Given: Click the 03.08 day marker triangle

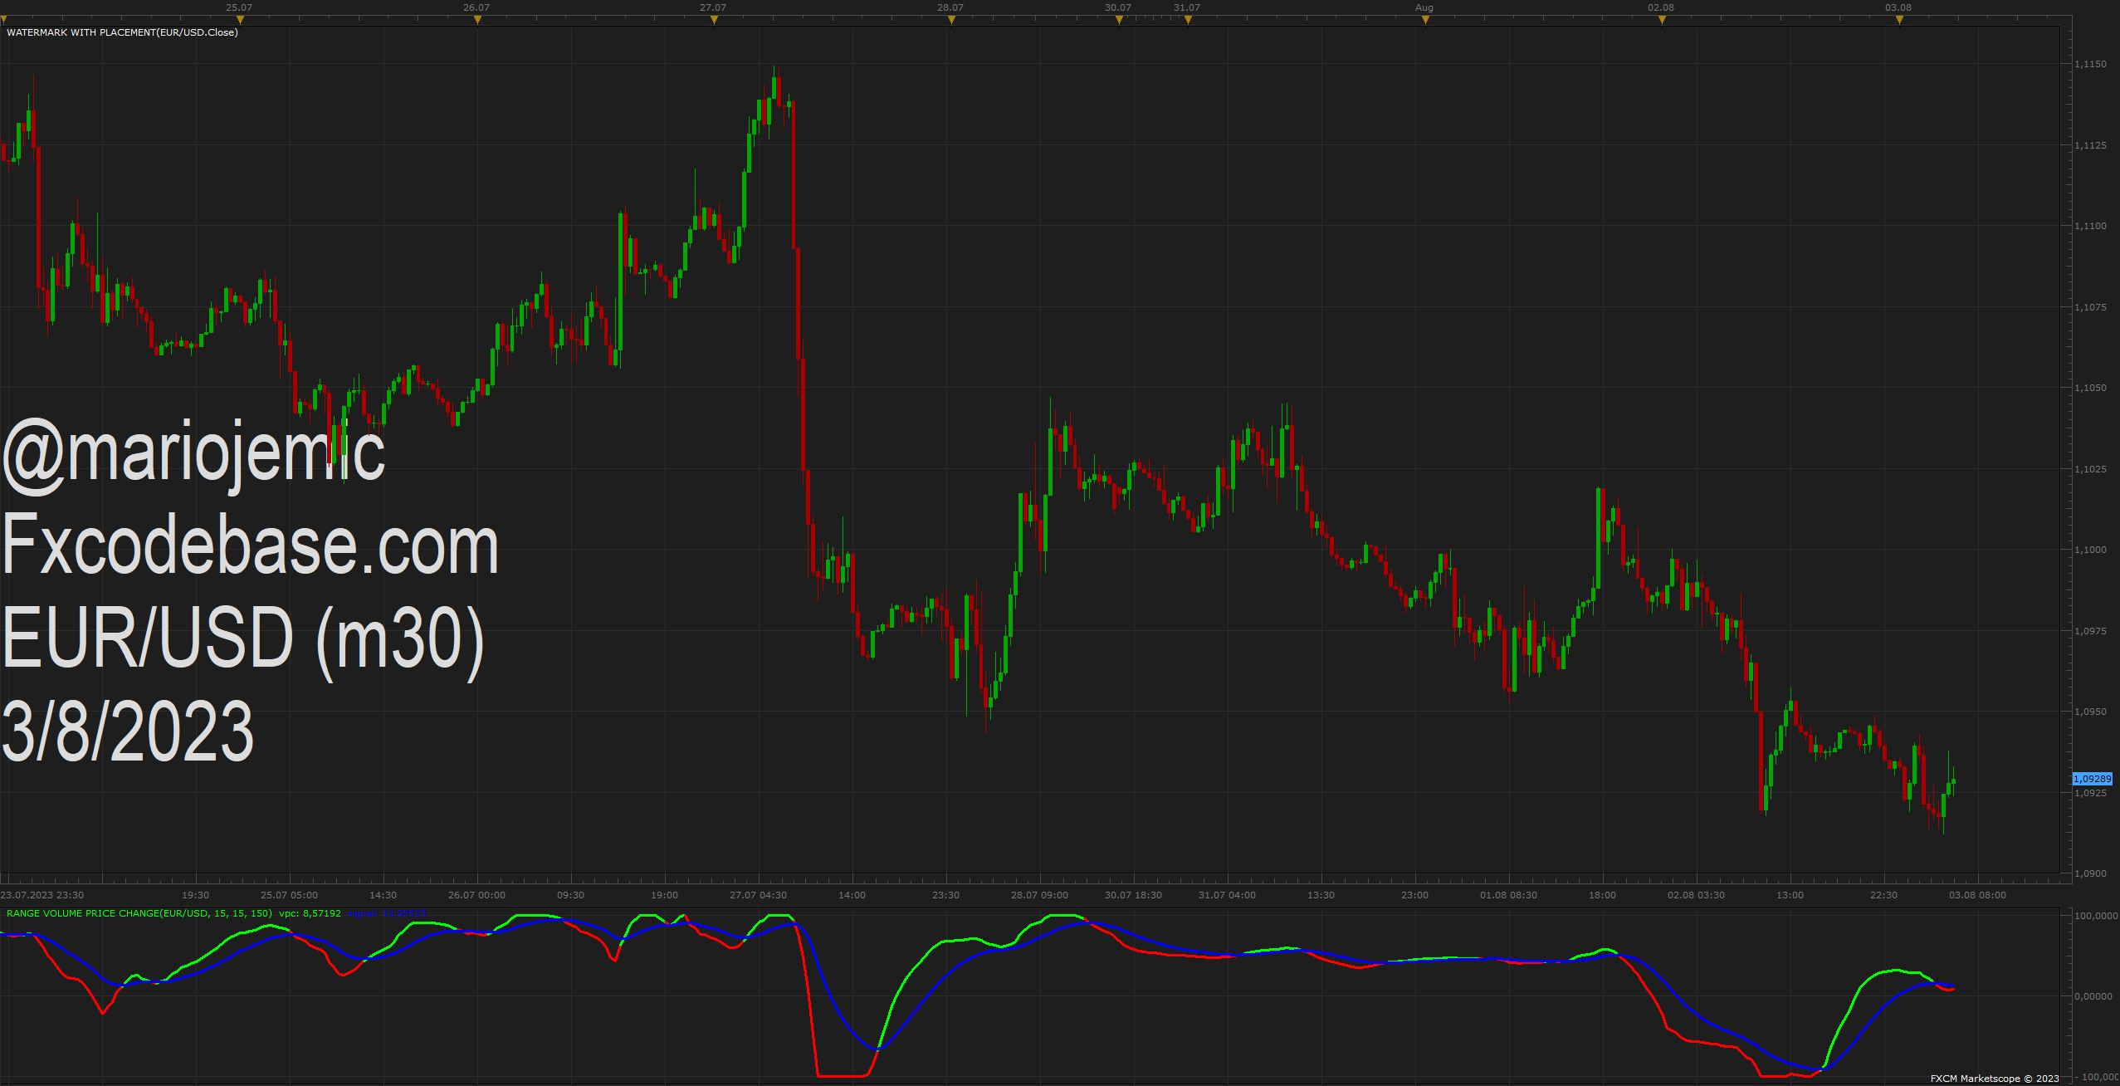Looking at the screenshot, I should tap(1899, 20).
